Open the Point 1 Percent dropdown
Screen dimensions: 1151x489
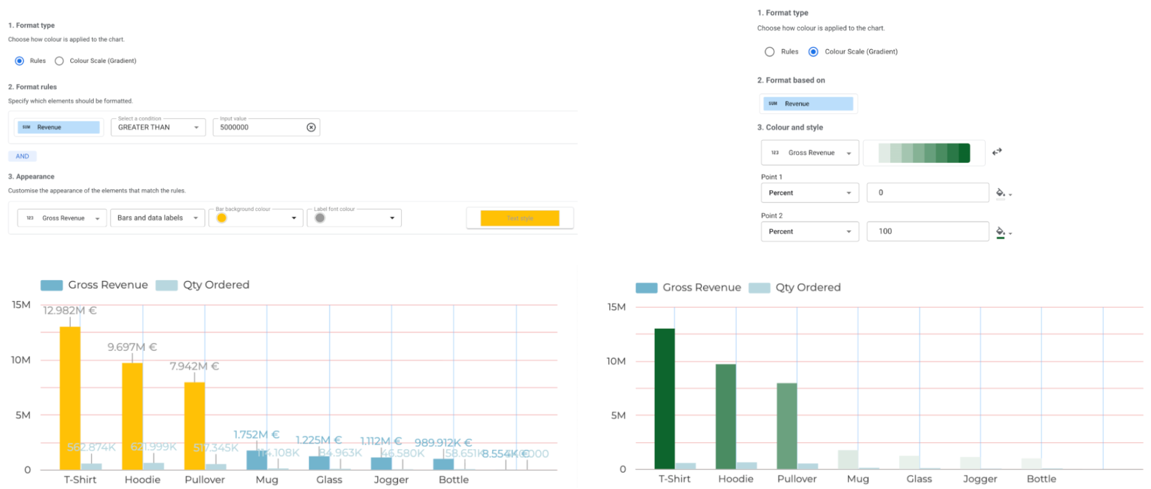[810, 193]
